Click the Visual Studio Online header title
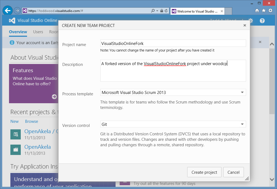The image size is (277, 189). tap(37, 20)
